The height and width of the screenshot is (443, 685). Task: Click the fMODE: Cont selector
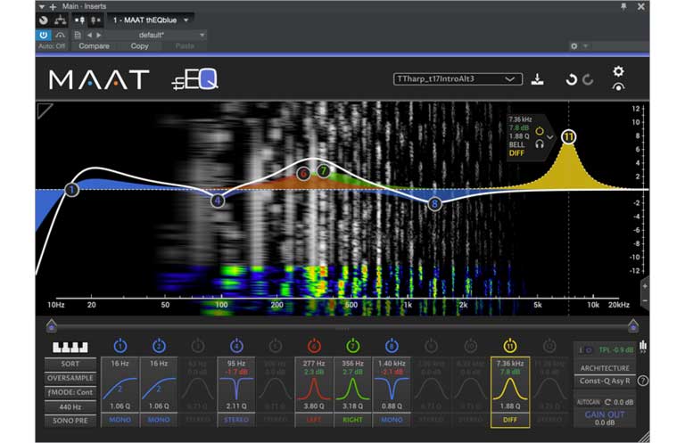70,392
